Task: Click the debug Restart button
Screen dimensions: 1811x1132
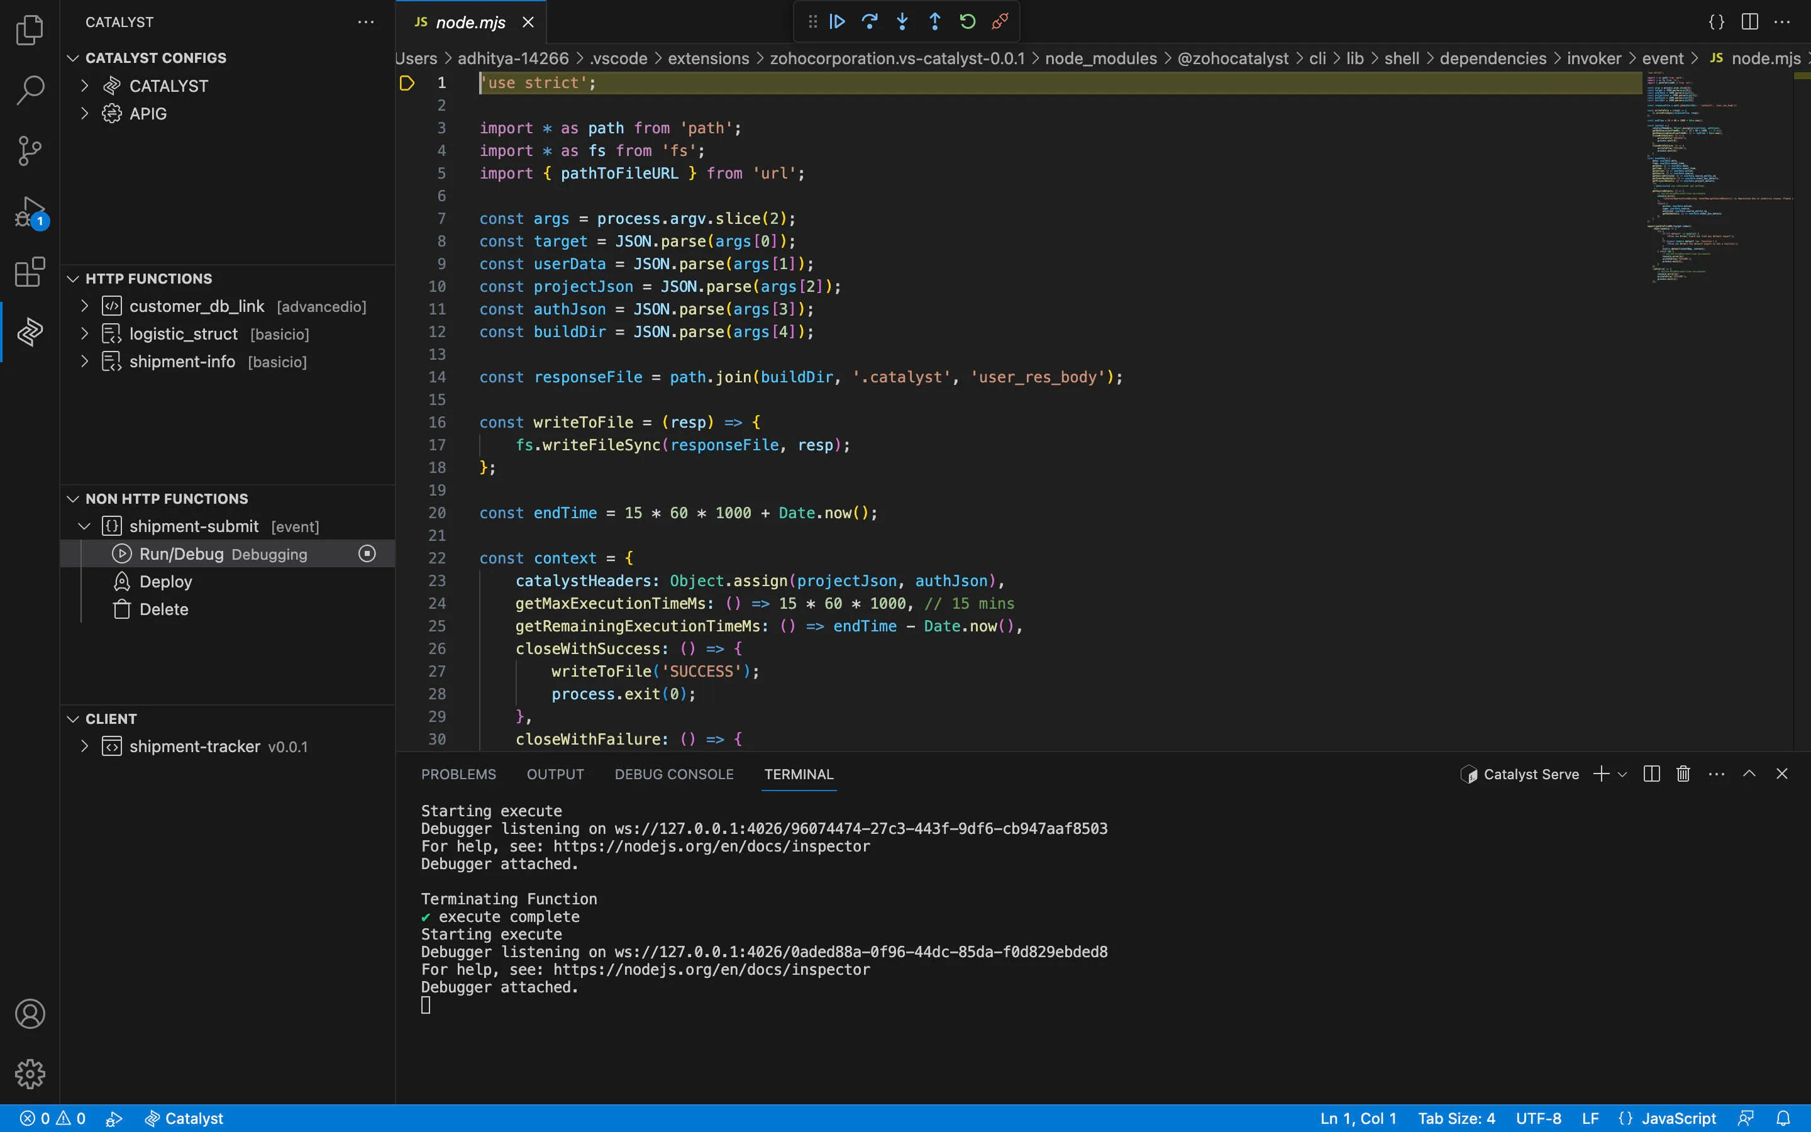Action: (x=967, y=22)
